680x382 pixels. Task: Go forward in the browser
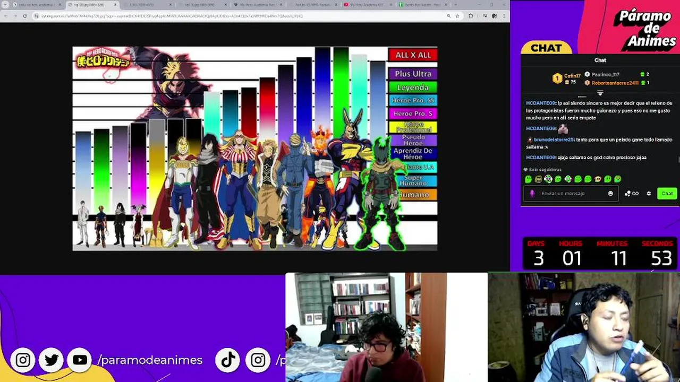pos(15,16)
